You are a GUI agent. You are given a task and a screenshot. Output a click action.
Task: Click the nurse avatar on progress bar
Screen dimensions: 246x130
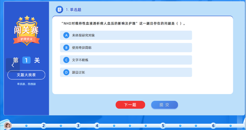point(8,125)
